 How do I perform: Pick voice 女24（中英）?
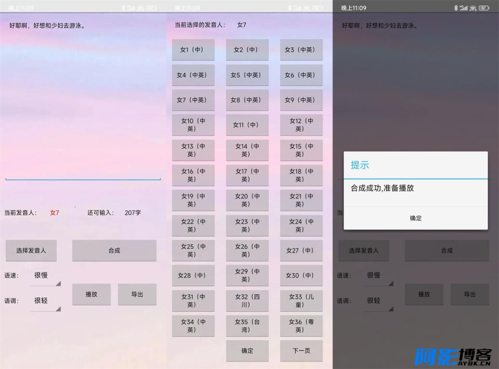pyautogui.click(x=301, y=225)
